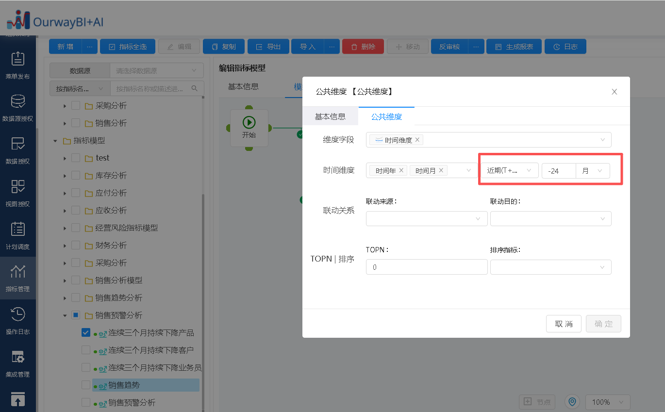Open the 排序指标 dropdown
665x412 pixels.
click(x=550, y=267)
